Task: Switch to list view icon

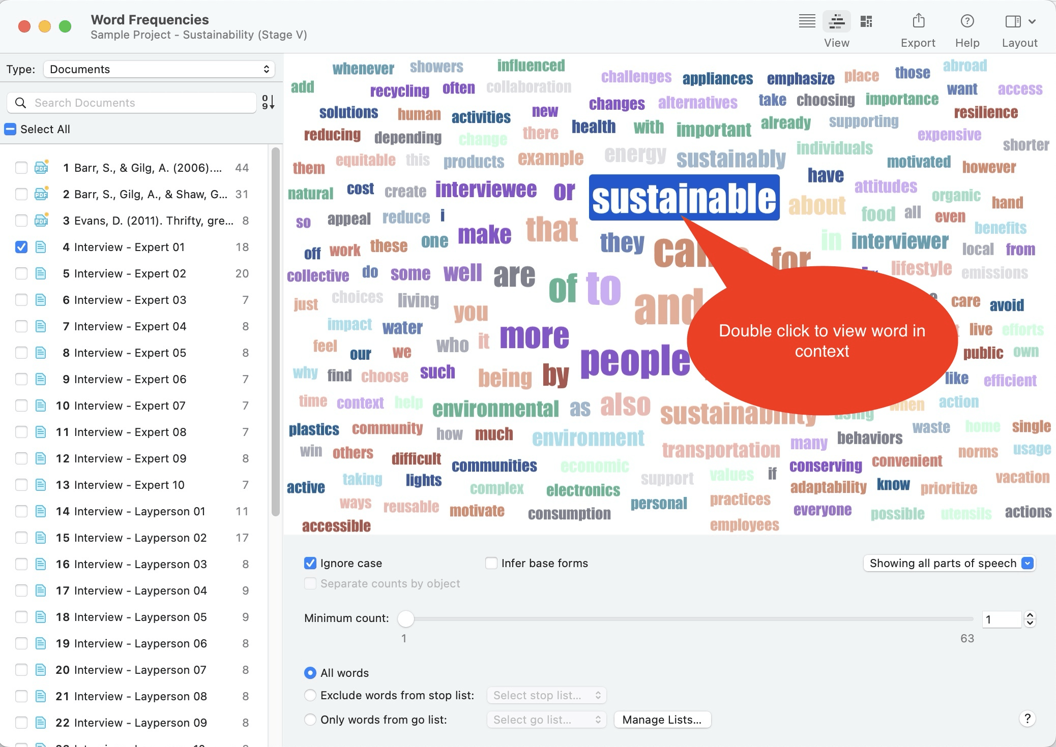Action: (807, 21)
